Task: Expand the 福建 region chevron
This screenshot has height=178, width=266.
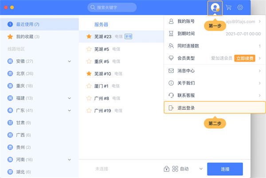Action: click(70, 98)
